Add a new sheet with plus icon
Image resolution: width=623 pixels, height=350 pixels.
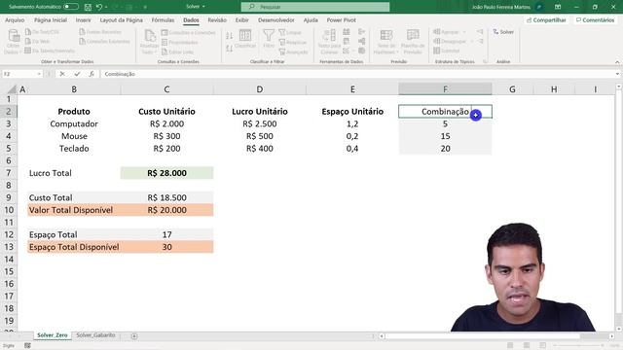pyautogui.click(x=134, y=336)
